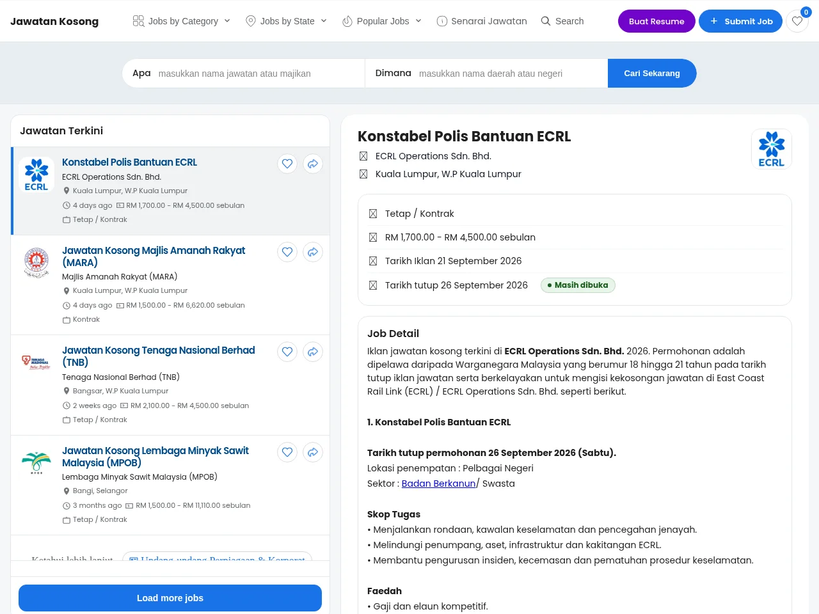Click the Masih dibuka status badge
Viewport: 819px width, 614px height.
[578, 285]
